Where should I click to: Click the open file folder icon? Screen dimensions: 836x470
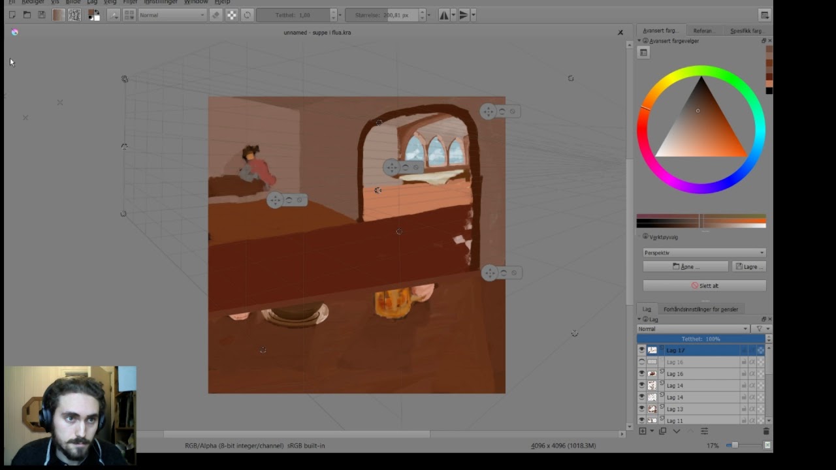click(x=27, y=15)
